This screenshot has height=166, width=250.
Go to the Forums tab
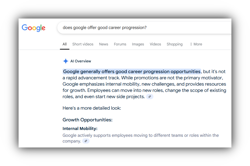click(120, 44)
